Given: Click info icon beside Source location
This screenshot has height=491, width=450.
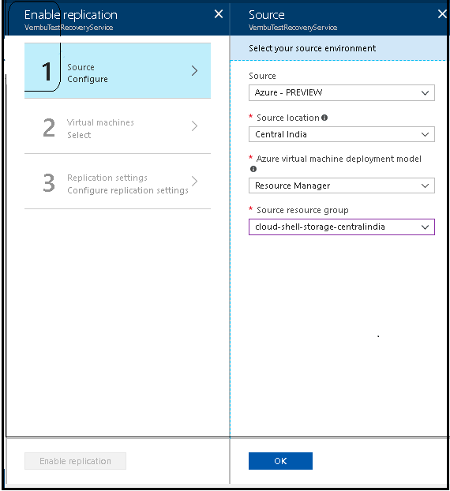Looking at the screenshot, I should tap(324, 118).
